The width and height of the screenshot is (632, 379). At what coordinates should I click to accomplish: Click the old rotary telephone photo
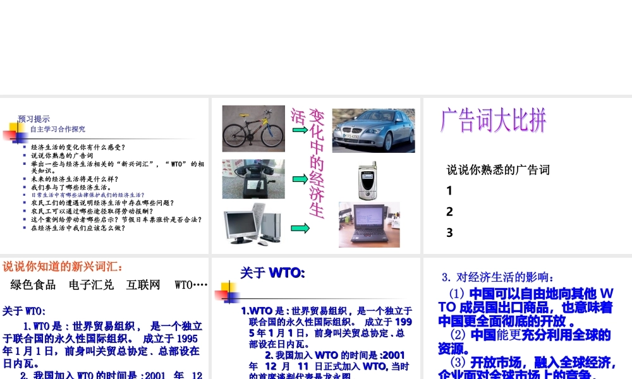pyautogui.click(x=253, y=179)
